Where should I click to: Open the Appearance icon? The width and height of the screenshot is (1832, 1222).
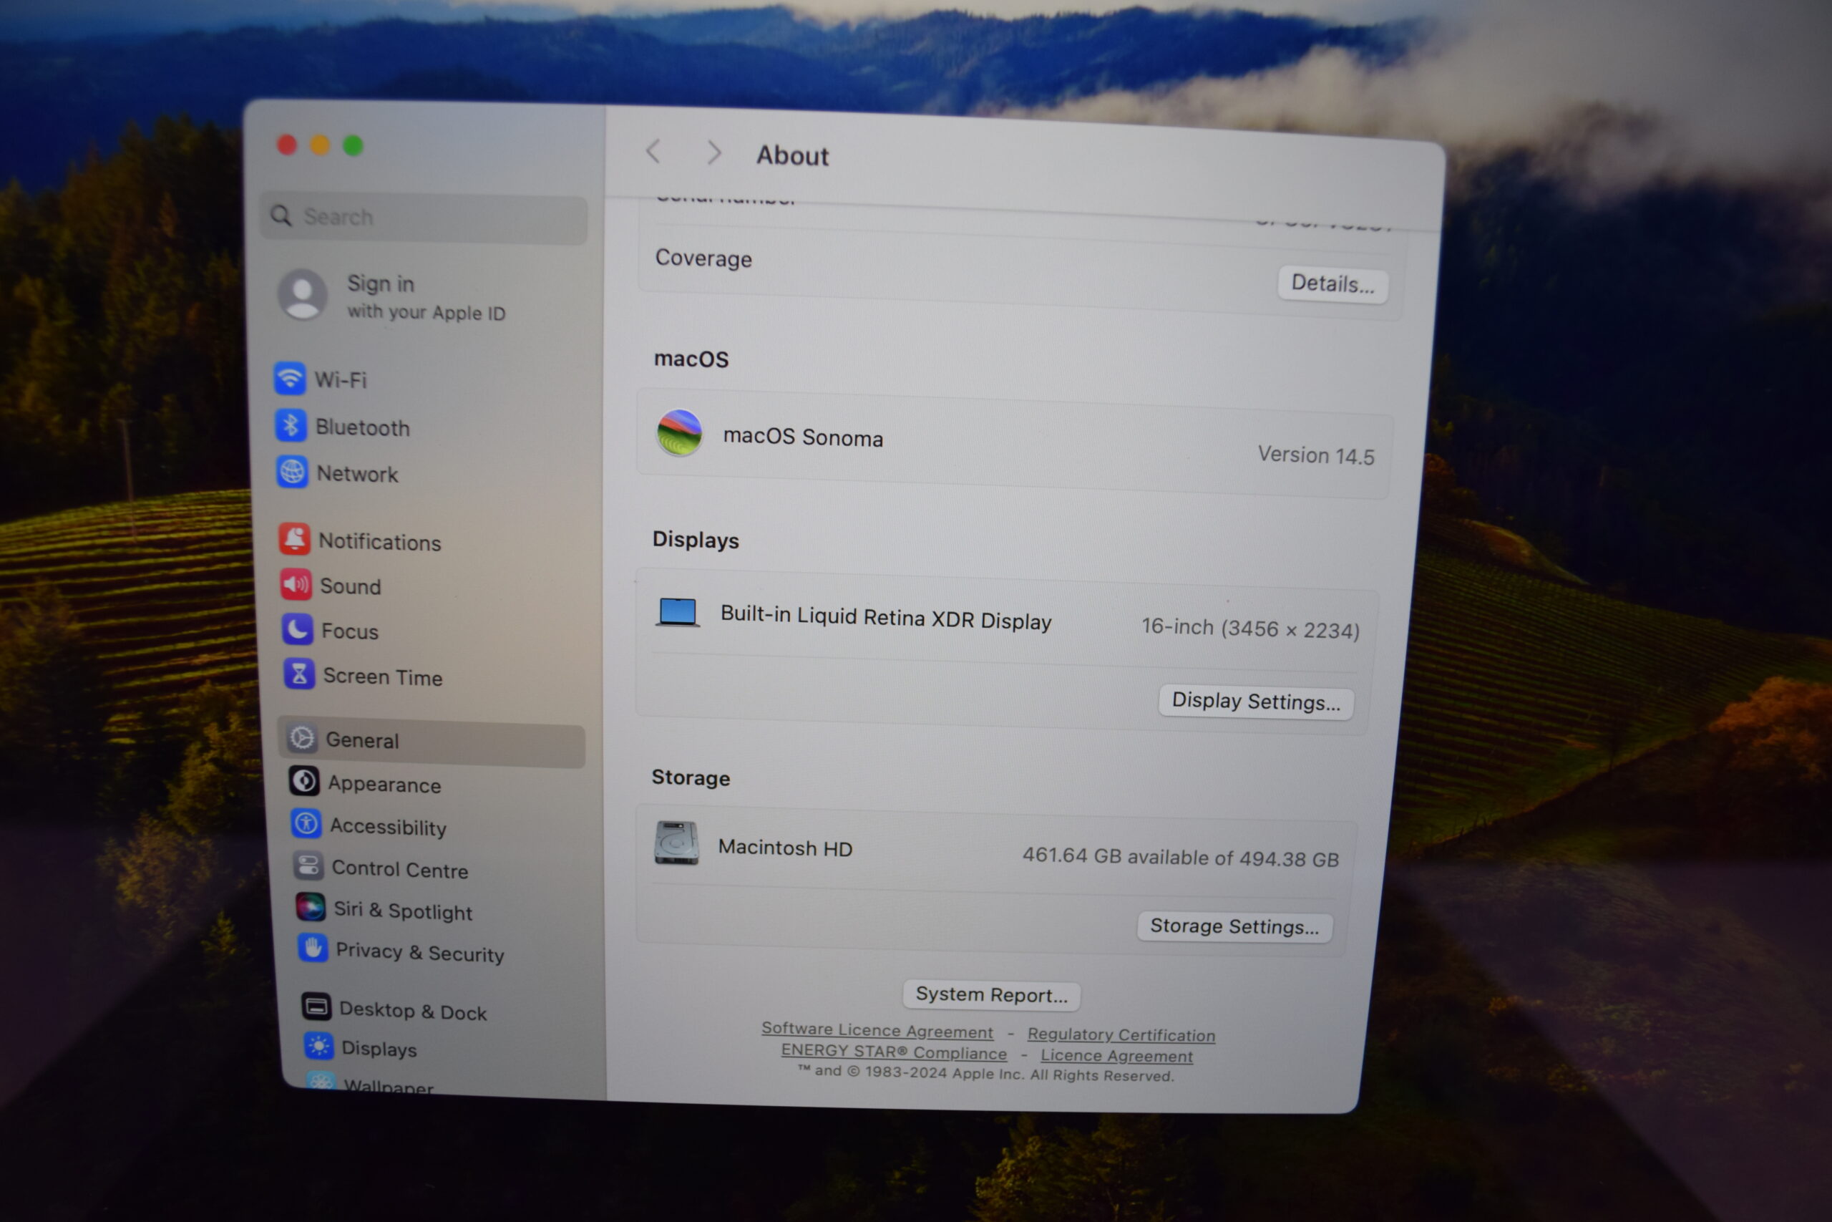(305, 781)
